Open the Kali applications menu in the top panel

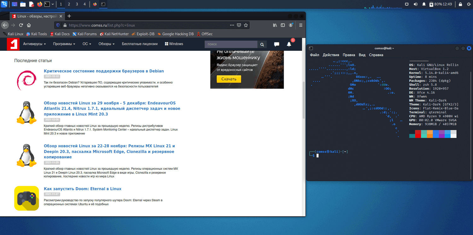[4, 4]
